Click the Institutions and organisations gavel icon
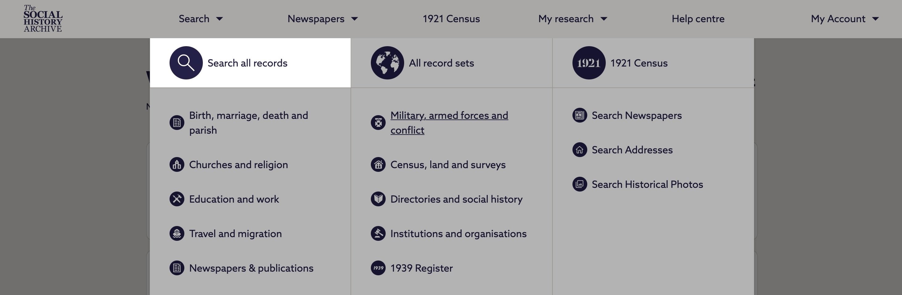Screen dimensions: 902x295 [378, 233]
